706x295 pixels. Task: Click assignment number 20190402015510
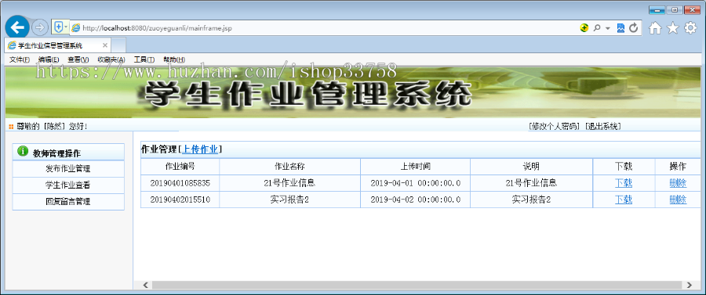pyautogui.click(x=180, y=200)
